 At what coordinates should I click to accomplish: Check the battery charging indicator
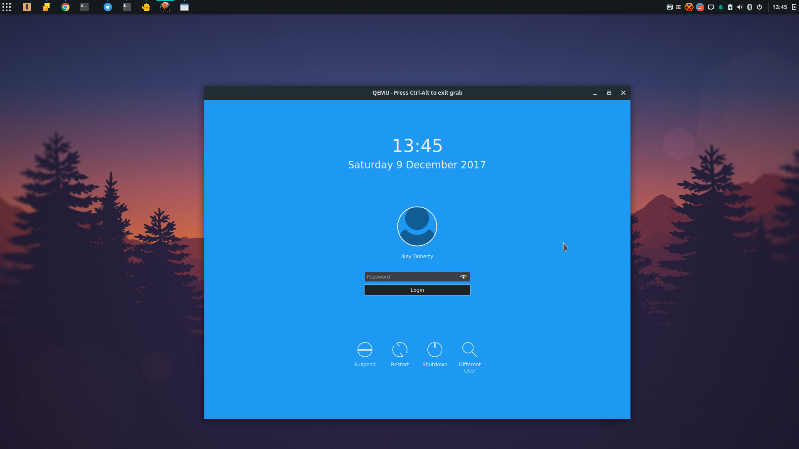(730, 7)
